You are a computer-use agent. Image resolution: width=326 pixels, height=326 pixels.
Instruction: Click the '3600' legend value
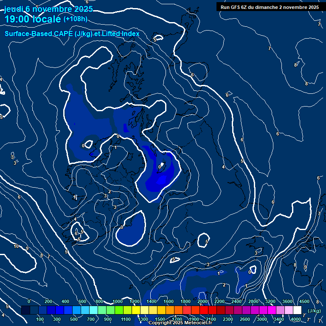[287, 301]
